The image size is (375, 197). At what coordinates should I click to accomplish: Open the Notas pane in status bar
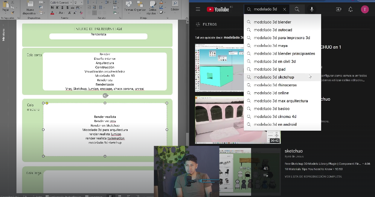coord(37,196)
